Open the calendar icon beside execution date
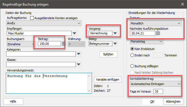Viewport: 187px width, 107px height. point(158,33)
